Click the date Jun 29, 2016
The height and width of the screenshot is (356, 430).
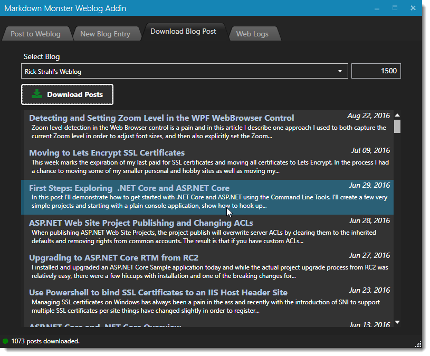tap(369, 185)
